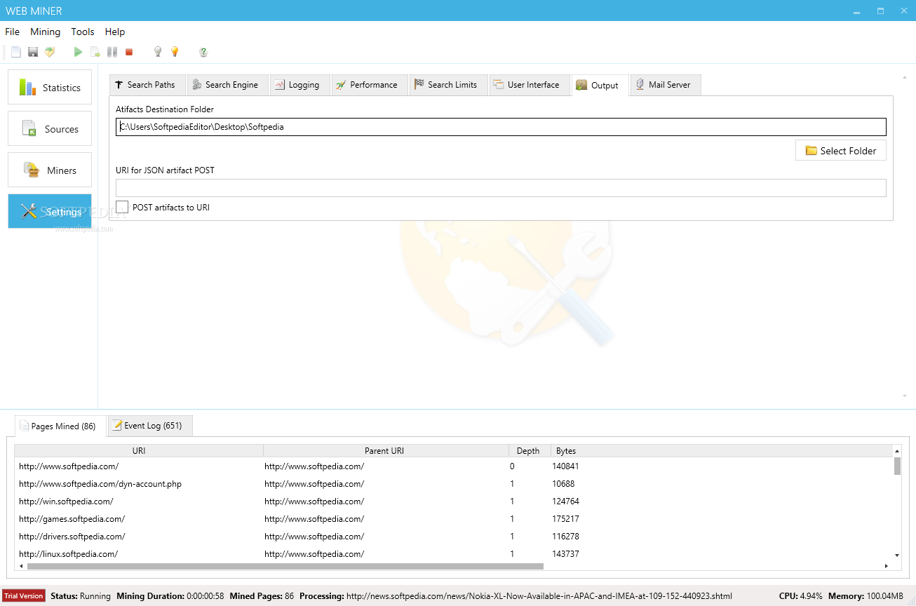Open the Miners panel
Image resolution: width=916 pixels, height=606 pixels.
point(50,170)
